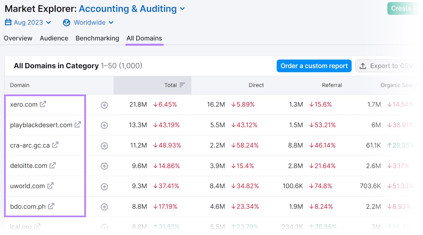
Task: Click playblackdesert.com referral change 53.21%
Action: coord(323,125)
